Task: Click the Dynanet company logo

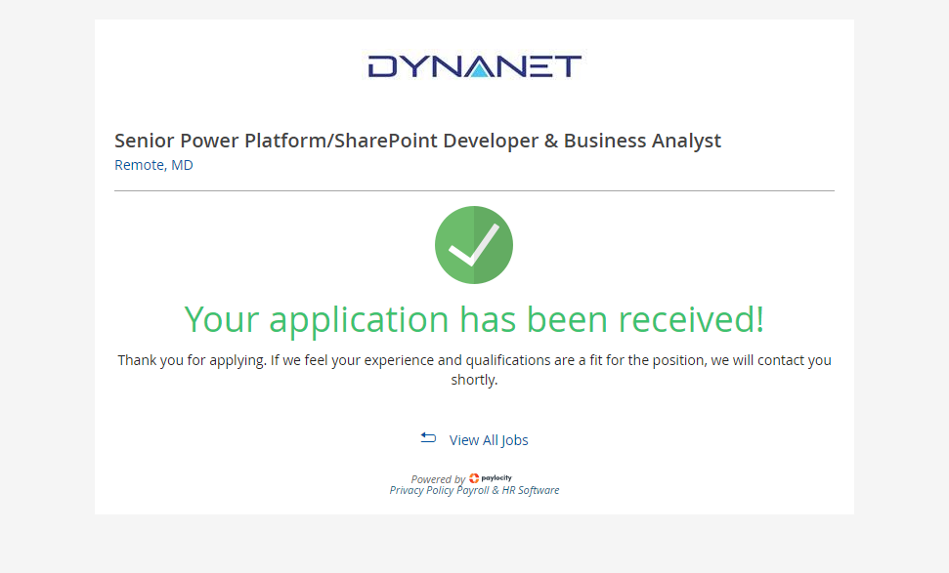Action: (474, 66)
